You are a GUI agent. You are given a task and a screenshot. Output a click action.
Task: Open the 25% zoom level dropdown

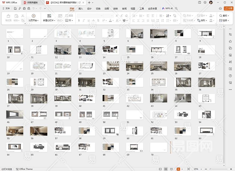pos(197,169)
